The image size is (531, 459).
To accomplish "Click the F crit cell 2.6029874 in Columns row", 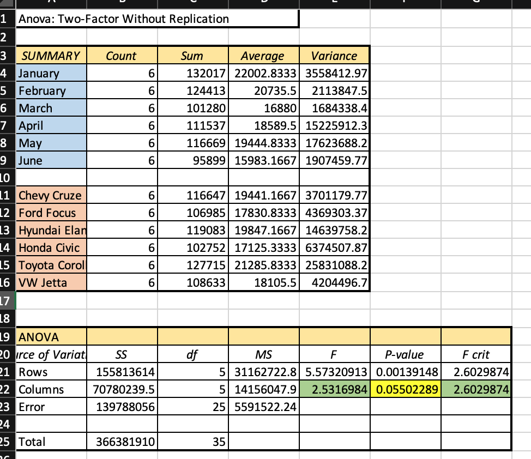I will point(475,389).
